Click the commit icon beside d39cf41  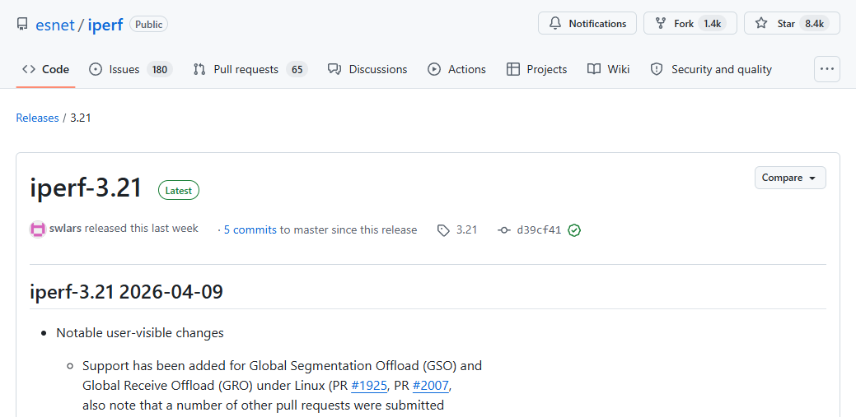click(504, 230)
